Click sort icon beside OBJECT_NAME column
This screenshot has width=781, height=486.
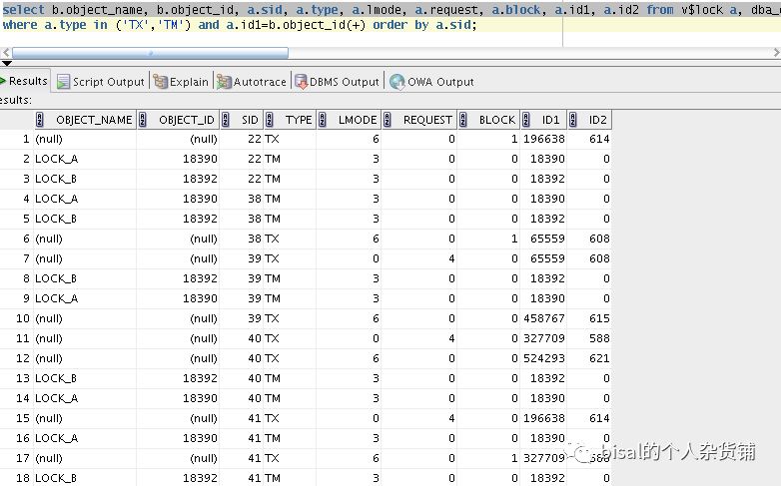(40, 120)
